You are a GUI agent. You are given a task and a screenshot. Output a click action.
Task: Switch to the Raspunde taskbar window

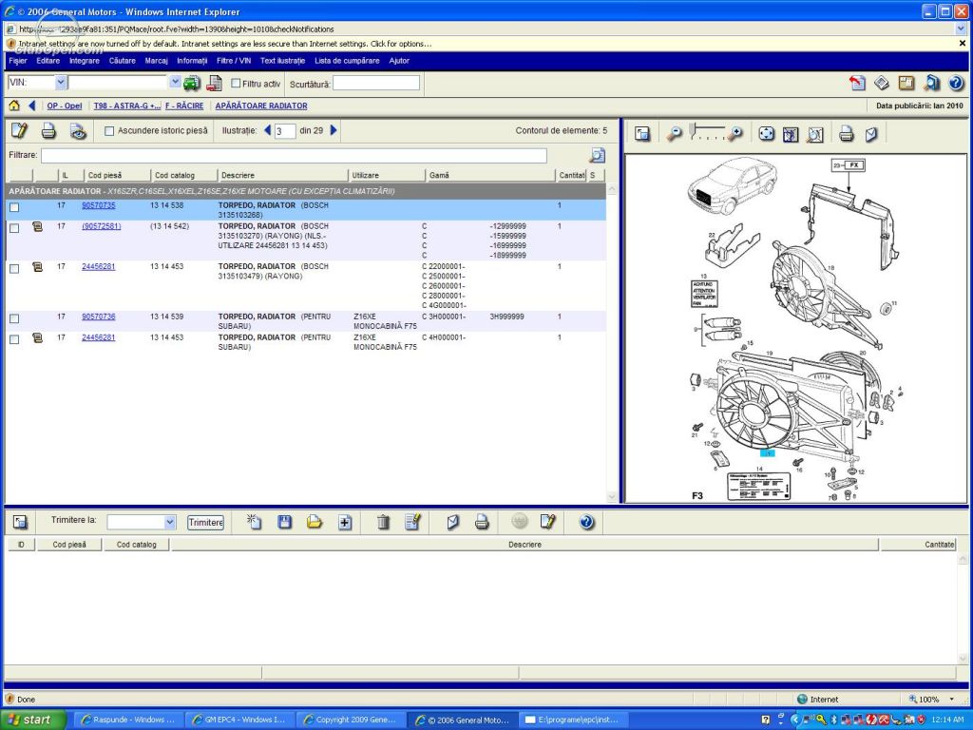(x=129, y=720)
